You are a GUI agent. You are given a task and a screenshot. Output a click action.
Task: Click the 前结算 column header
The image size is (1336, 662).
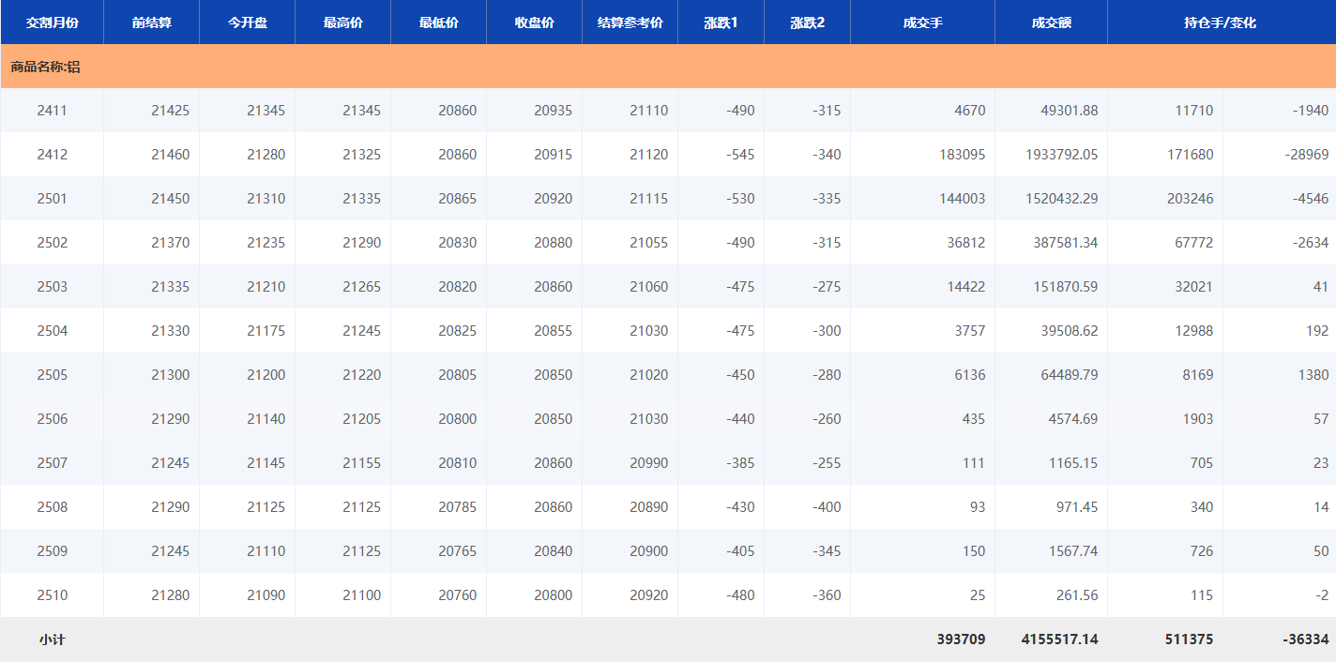coord(151,23)
